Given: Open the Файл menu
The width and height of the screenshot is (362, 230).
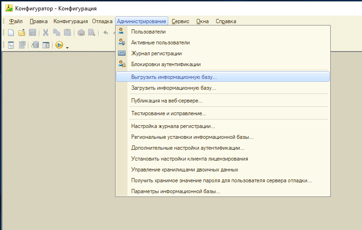Looking at the screenshot, I should click(x=16, y=21).
